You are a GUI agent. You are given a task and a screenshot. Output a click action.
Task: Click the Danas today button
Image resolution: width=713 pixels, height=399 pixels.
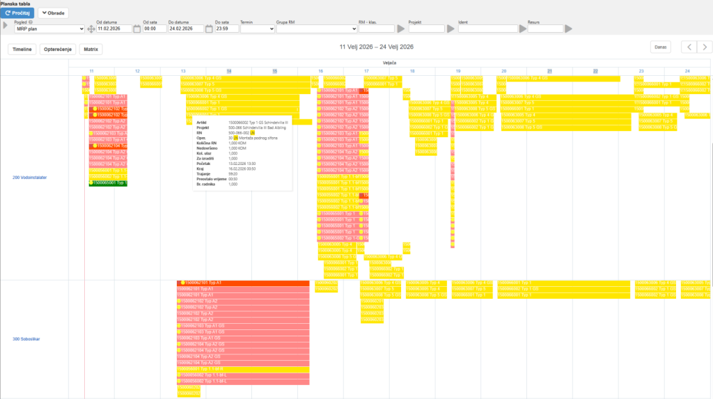click(660, 47)
